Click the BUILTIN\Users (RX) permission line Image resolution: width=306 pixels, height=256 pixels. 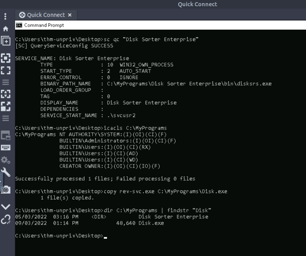point(105,147)
